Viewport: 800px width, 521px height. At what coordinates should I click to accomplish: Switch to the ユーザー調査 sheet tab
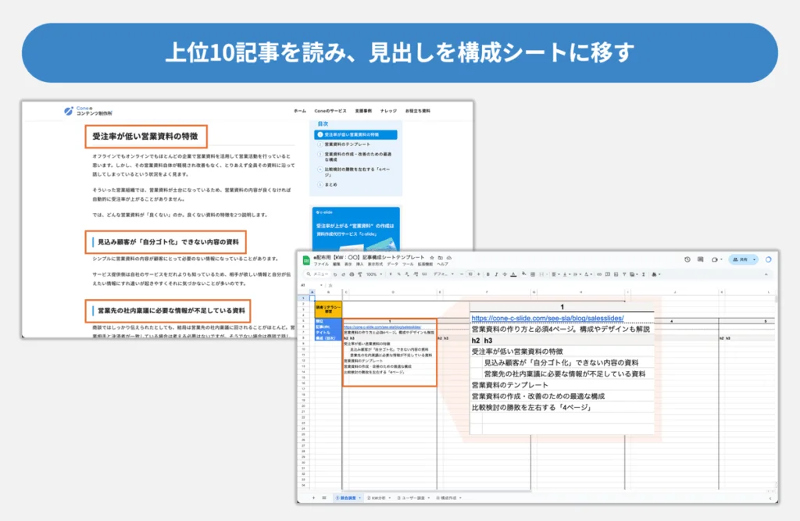[x=412, y=497]
